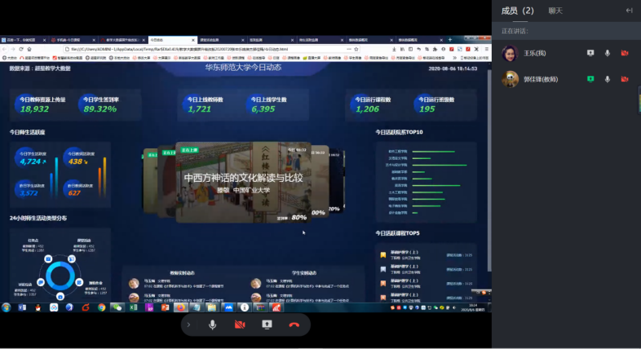Bookmark page with star icon
The width and height of the screenshot is (641, 349).
(356, 49)
